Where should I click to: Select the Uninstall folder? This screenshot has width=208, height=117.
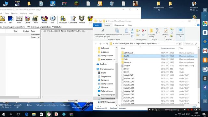tap(128, 62)
